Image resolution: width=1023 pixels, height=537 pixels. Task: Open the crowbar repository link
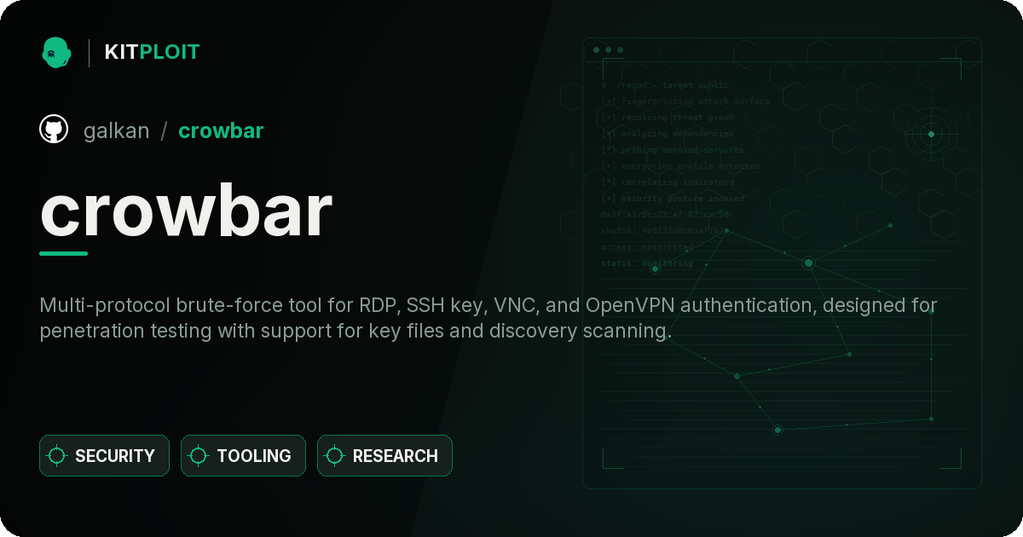pos(221,130)
